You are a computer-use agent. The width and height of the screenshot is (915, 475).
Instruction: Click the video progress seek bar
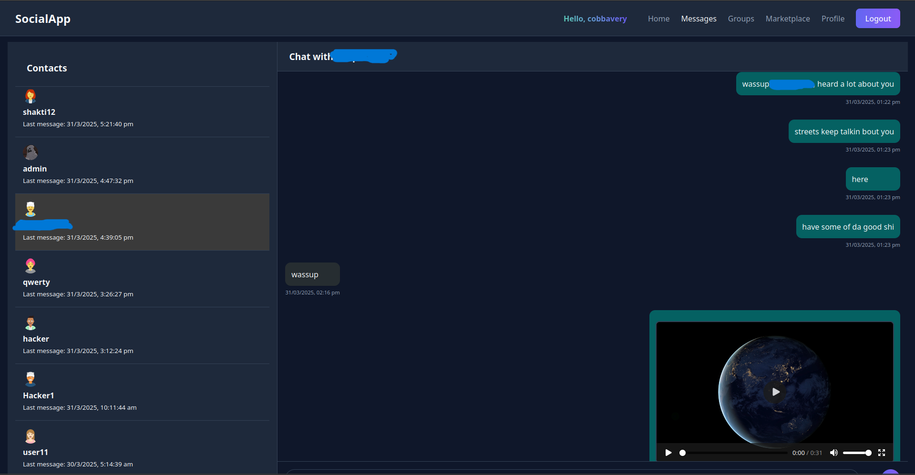click(734, 453)
